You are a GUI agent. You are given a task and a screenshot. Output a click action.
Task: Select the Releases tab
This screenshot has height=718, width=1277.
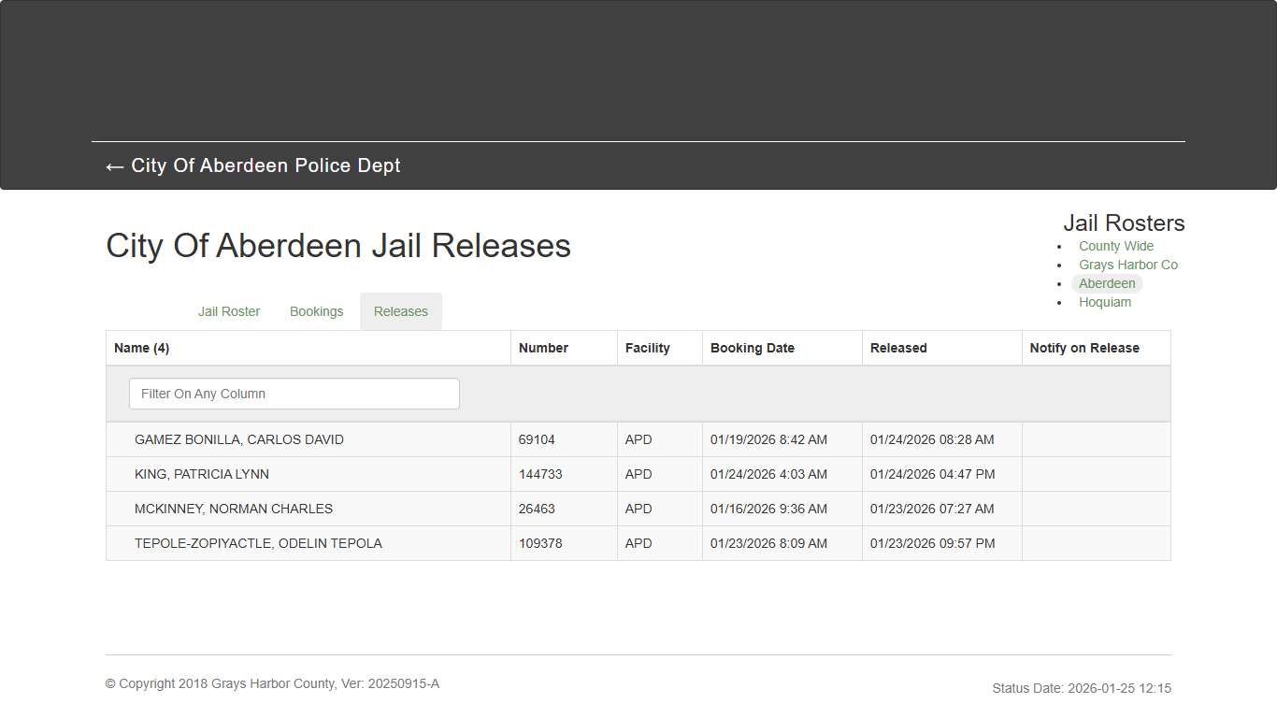(400, 311)
